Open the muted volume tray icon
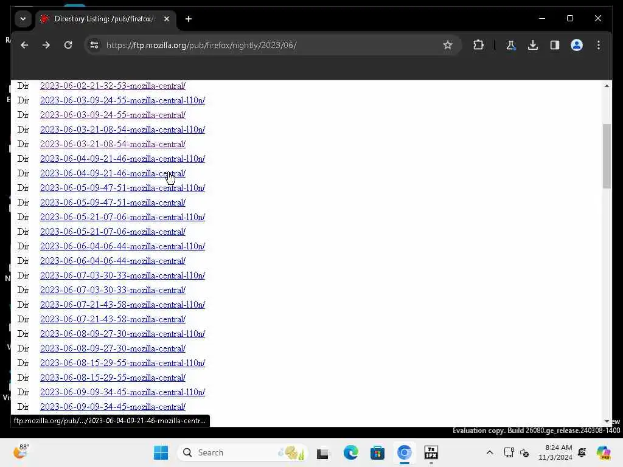This screenshot has width=623, height=467. [524, 452]
